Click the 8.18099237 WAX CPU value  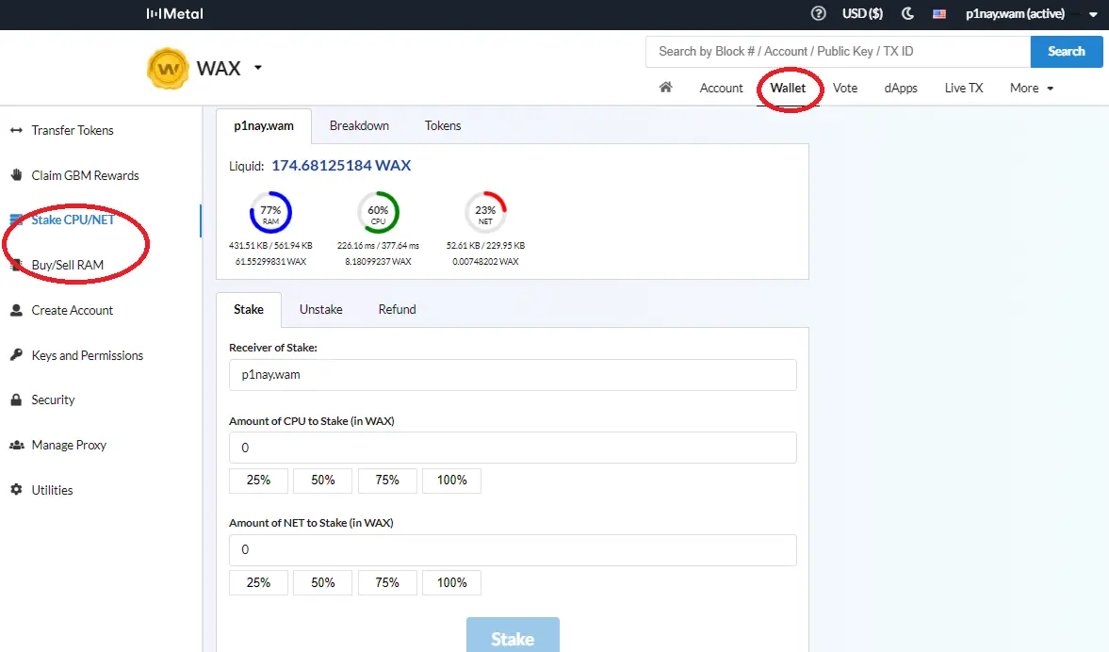click(378, 262)
